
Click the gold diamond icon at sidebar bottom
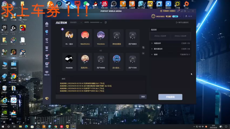click(47, 98)
